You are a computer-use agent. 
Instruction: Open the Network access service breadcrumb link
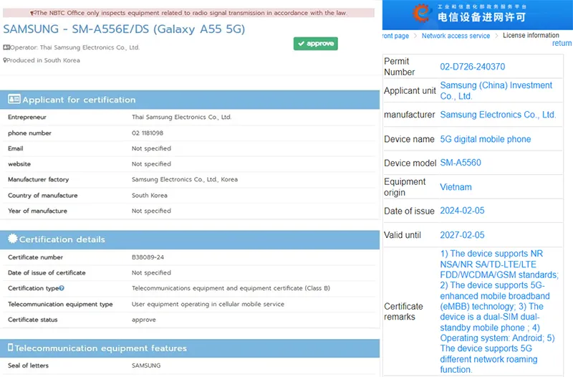pyautogui.click(x=456, y=36)
